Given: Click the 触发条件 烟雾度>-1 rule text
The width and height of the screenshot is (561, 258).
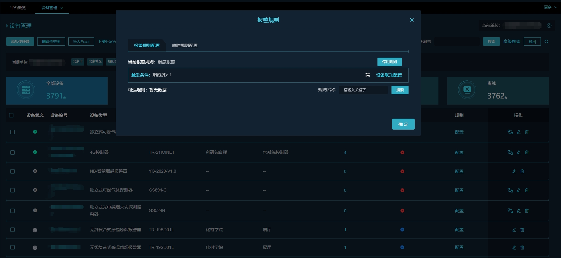Looking at the screenshot, I should pyautogui.click(x=152, y=75).
